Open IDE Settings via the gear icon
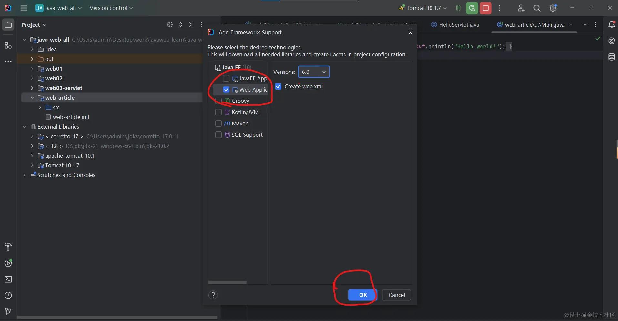Screen dimensions: 618x321 click(x=553, y=8)
